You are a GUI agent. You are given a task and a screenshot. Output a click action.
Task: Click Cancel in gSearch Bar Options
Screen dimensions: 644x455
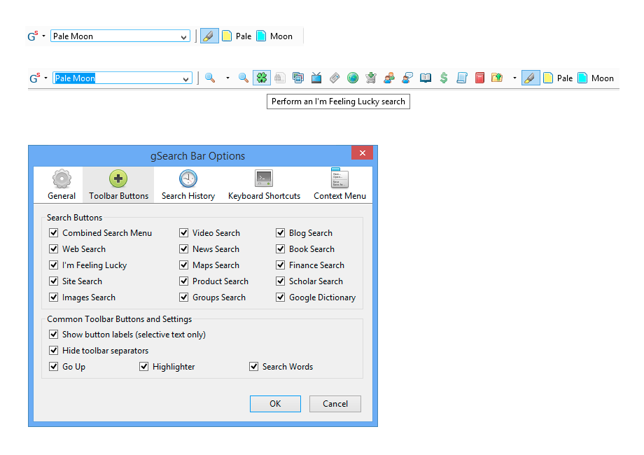[x=335, y=404]
